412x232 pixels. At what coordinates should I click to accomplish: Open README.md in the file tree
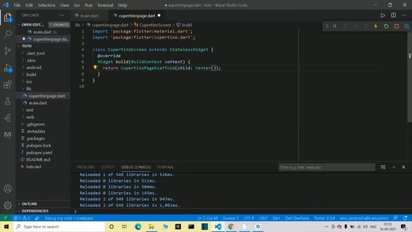pos(38,160)
